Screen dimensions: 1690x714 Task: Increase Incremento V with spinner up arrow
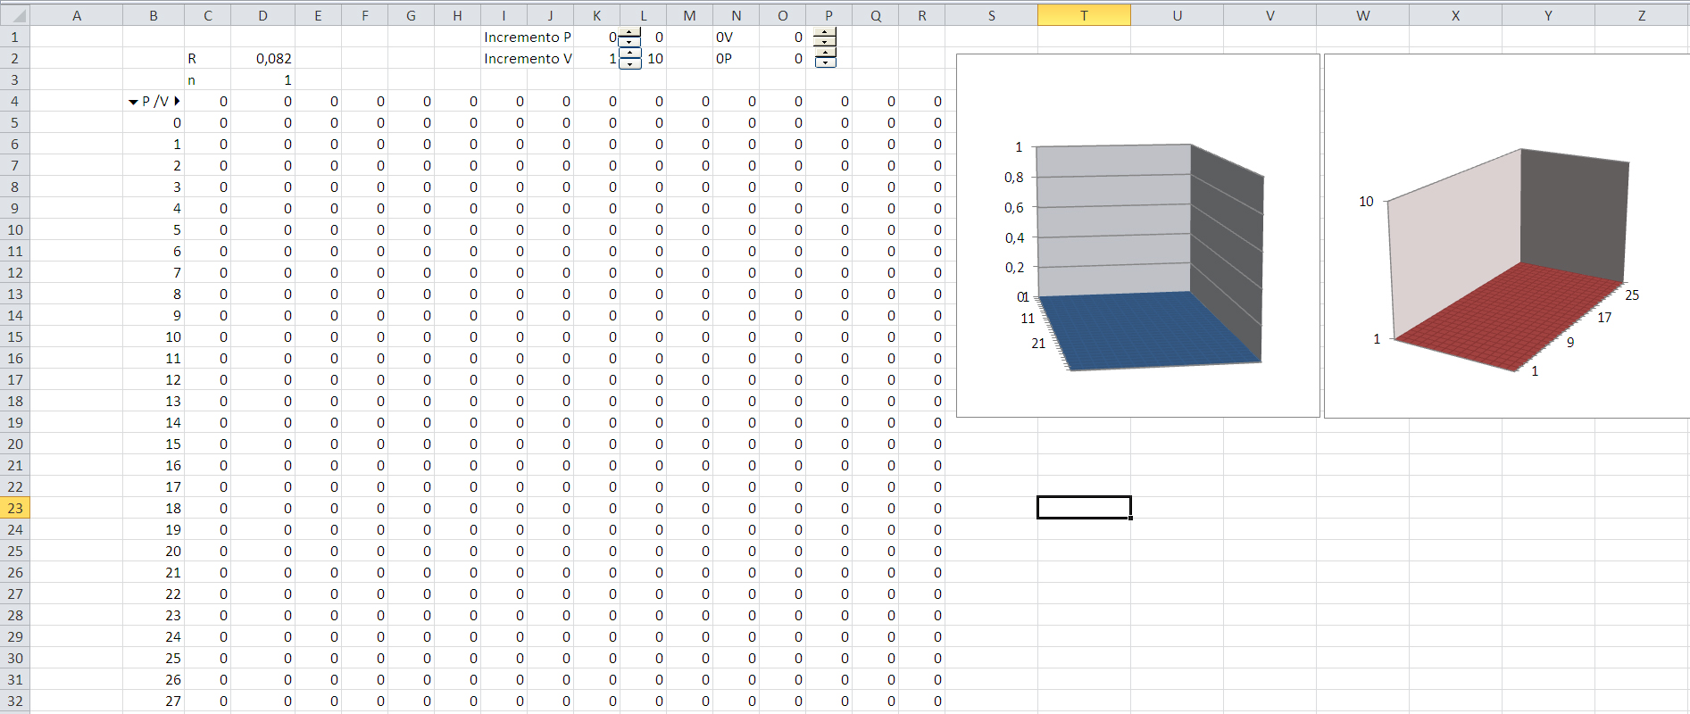(x=630, y=54)
